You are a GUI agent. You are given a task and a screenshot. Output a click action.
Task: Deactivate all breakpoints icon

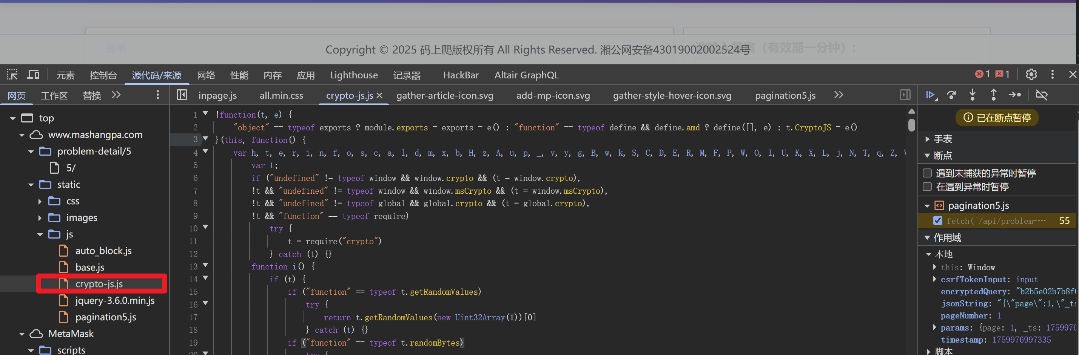(x=1042, y=95)
